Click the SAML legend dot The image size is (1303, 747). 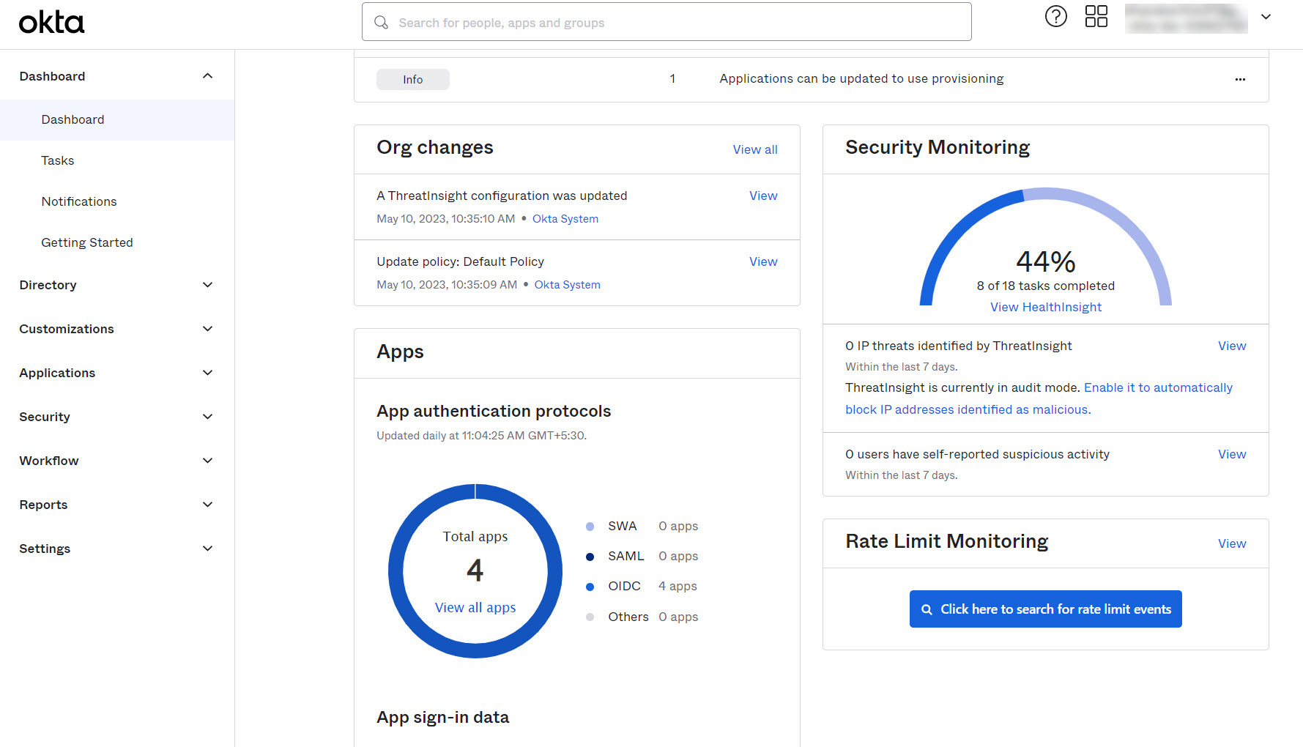(590, 557)
